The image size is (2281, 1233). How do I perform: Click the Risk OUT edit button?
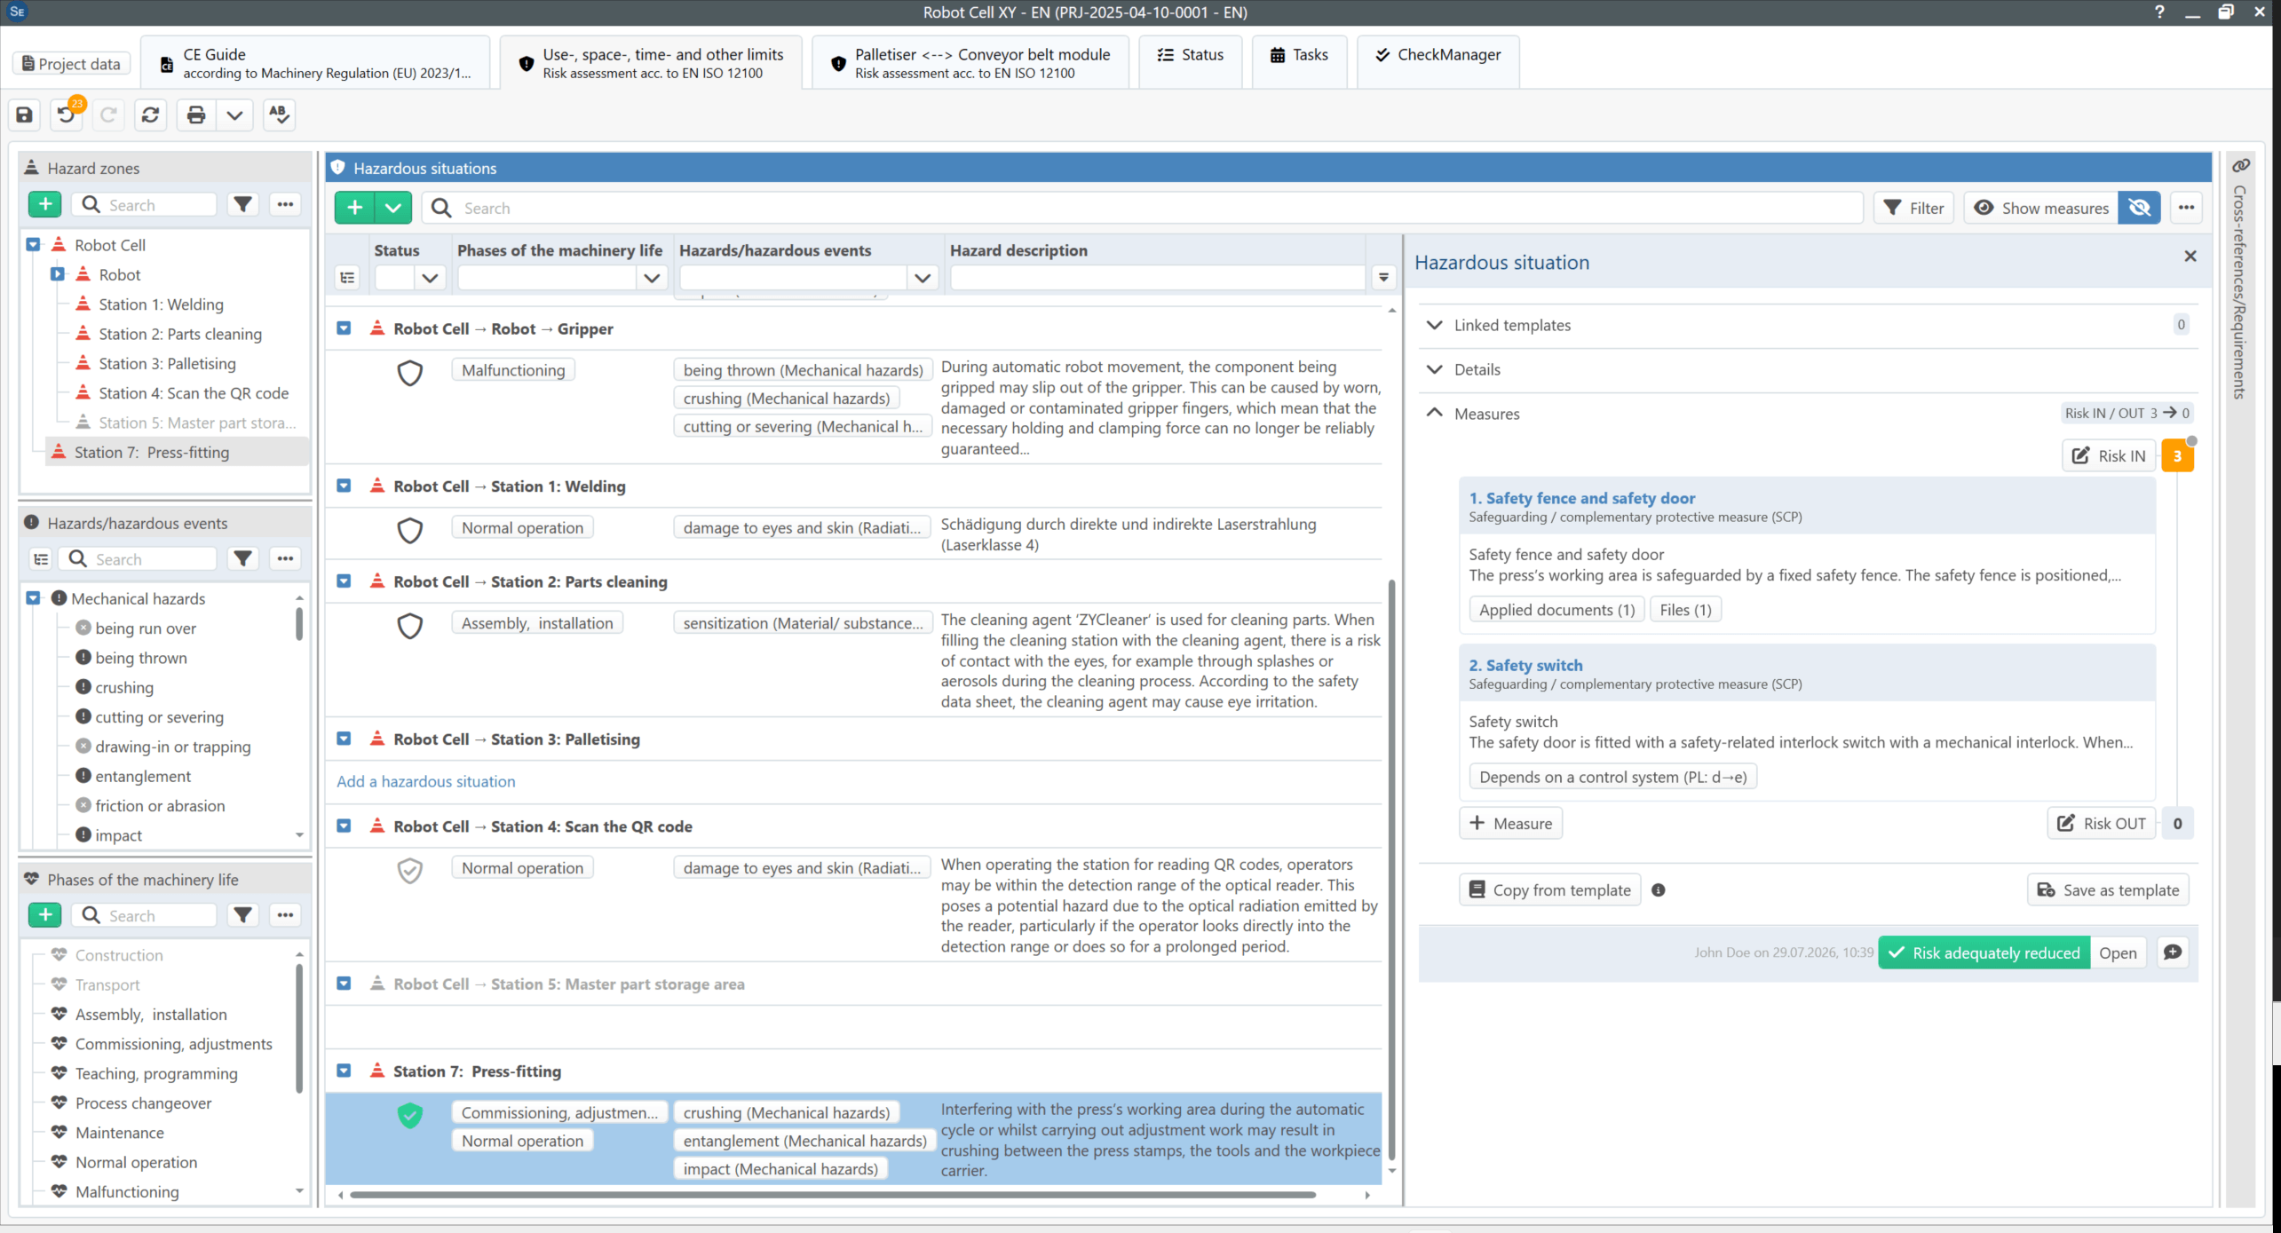click(x=2101, y=823)
